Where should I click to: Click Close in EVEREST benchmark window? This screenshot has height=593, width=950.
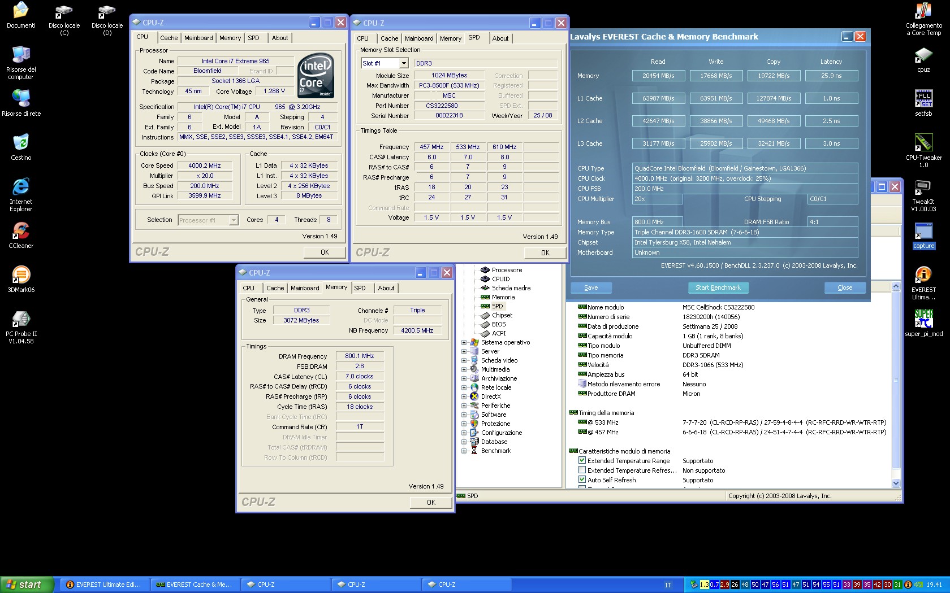(x=845, y=287)
